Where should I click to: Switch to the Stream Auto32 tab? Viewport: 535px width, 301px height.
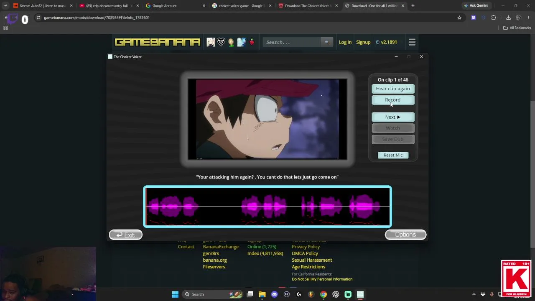43,6
